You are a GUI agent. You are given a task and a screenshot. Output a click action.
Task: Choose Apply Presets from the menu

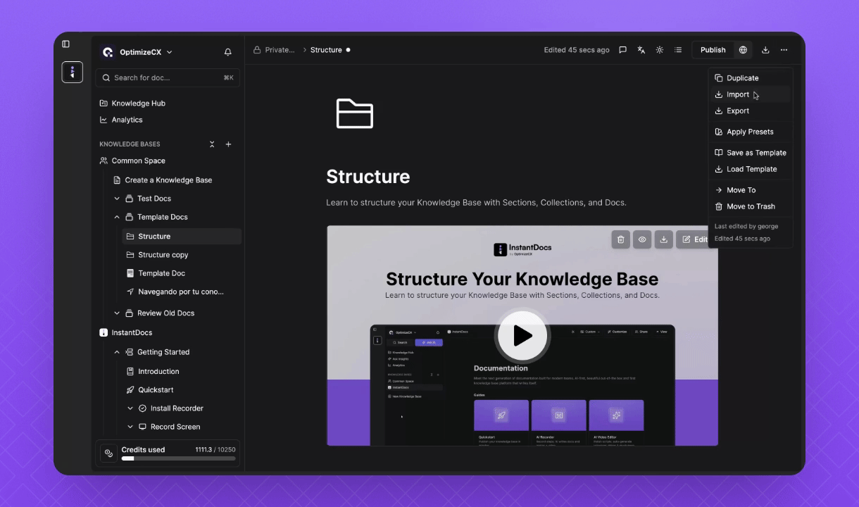(x=751, y=132)
